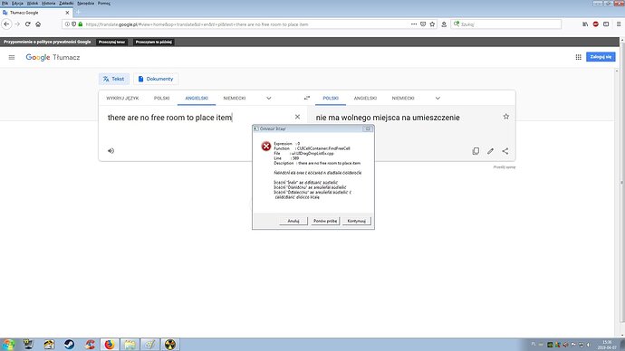The width and height of the screenshot is (625, 351).
Task: Click Kontynuuj in the error dialog
Action: point(356,221)
